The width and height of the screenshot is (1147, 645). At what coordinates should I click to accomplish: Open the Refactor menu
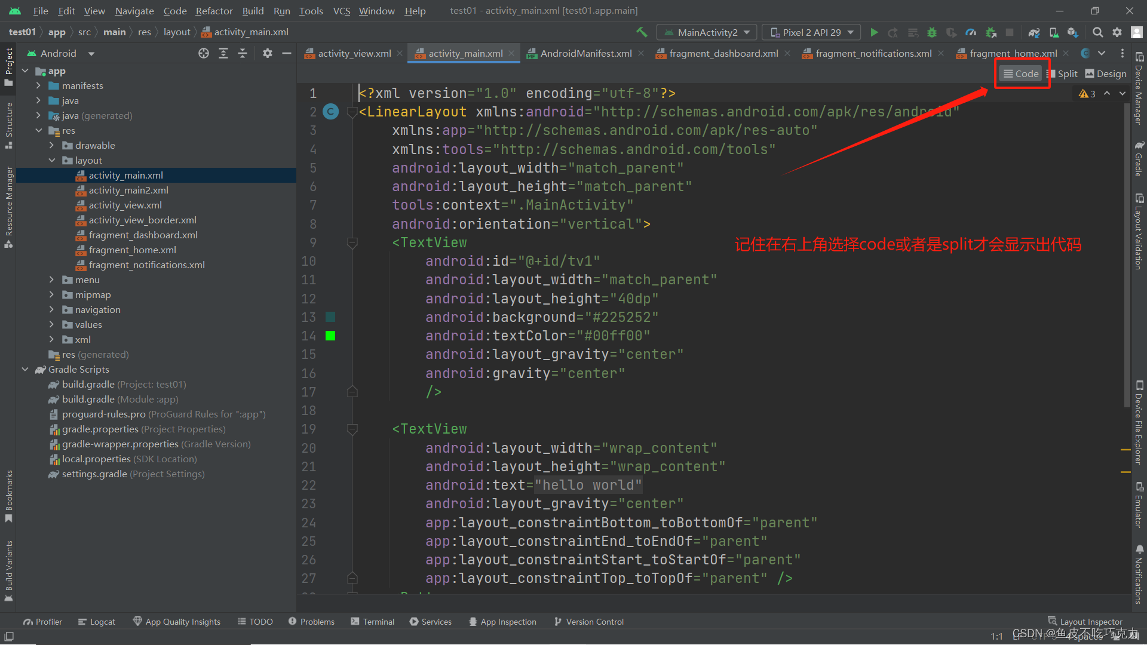(x=214, y=11)
